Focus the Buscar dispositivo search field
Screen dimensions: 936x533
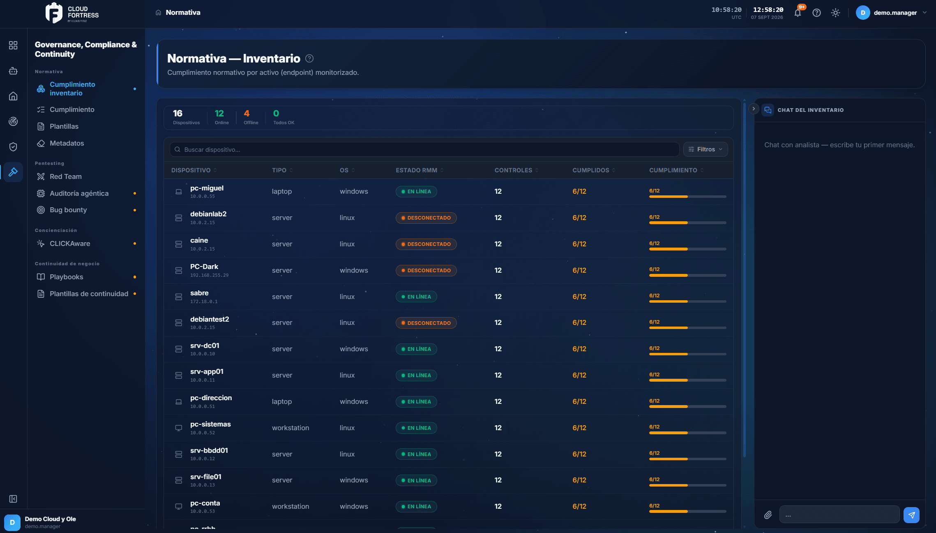(424, 149)
